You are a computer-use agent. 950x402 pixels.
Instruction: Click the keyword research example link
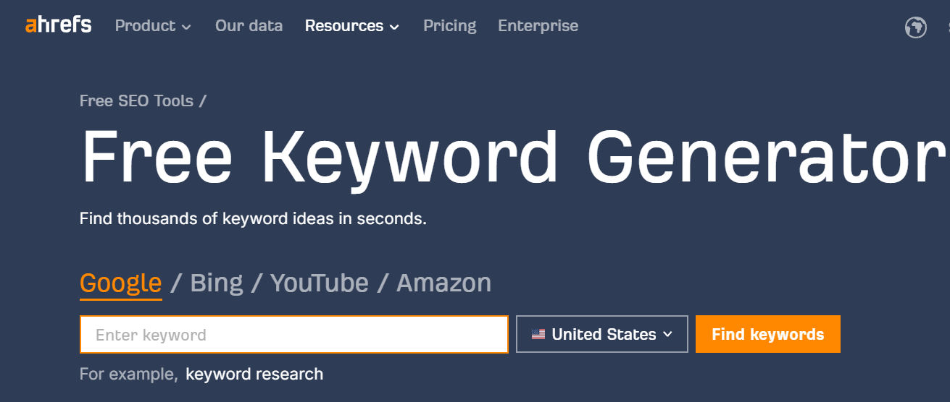[254, 374]
